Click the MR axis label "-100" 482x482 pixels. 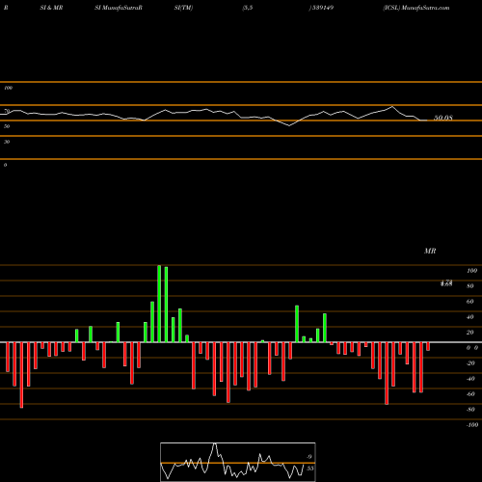tap(472, 425)
